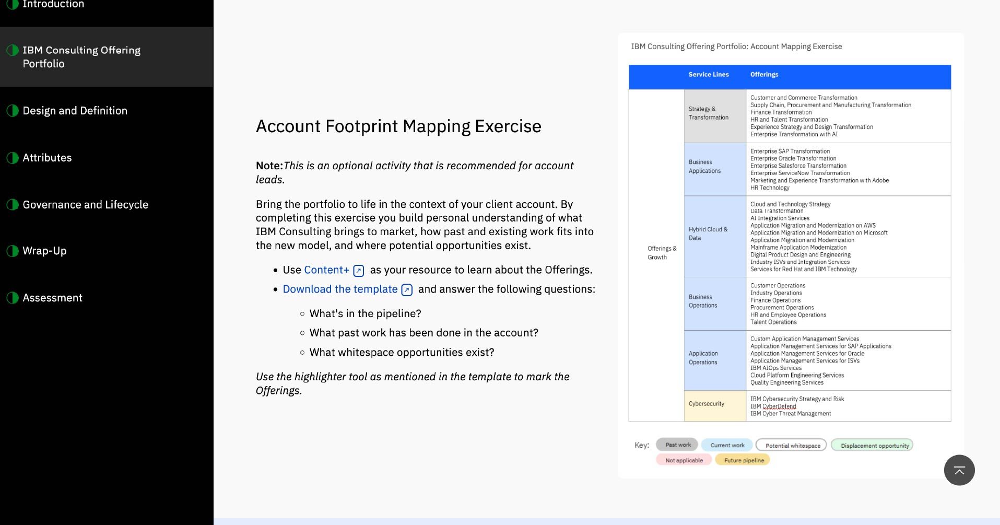Viewport: 1000px width, 525px height.
Task: Click the Strategy & Transformation service line cell
Action: pyautogui.click(x=715, y=116)
